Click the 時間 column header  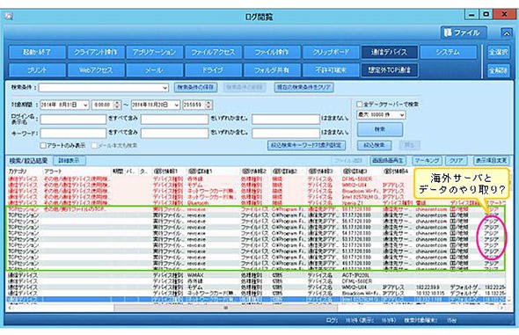tap(118, 171)
